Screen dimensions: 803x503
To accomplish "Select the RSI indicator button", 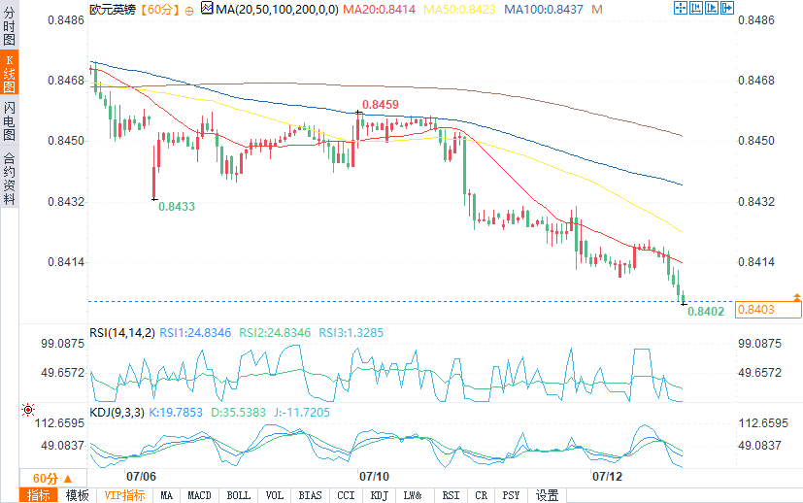I will tap(451, 496).
